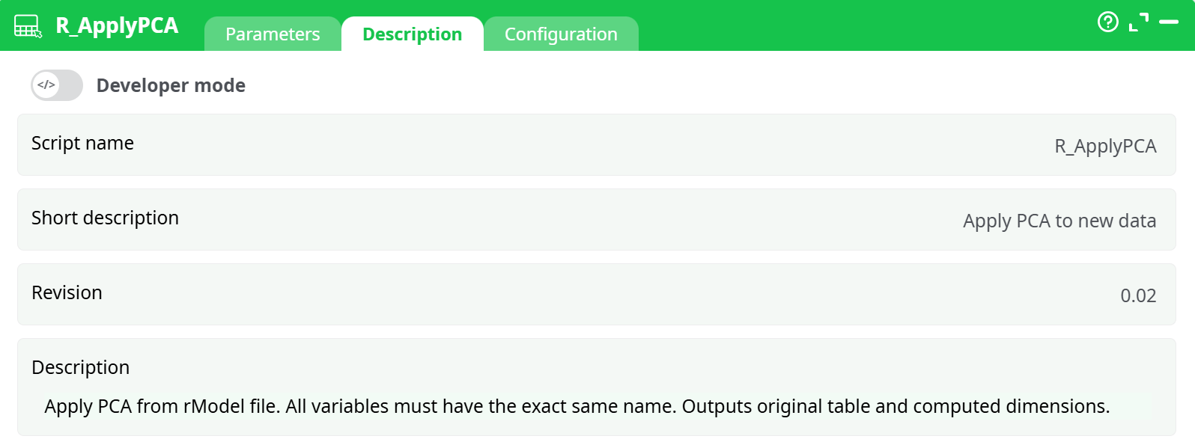Open the help question mark icon
The height and width of the screenshot is (448, 1195).
1107,22
